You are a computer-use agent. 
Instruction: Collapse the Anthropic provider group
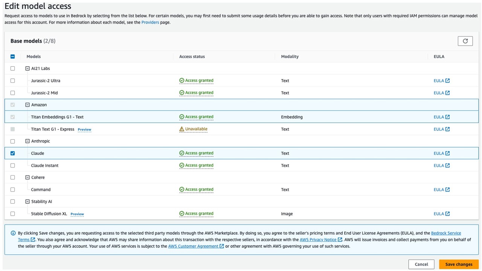click(x=27, y=141)
